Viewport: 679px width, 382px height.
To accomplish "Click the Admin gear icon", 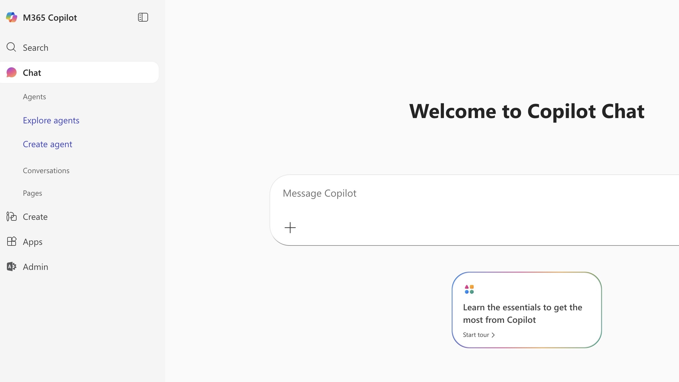I will click(x=12, y=266).
